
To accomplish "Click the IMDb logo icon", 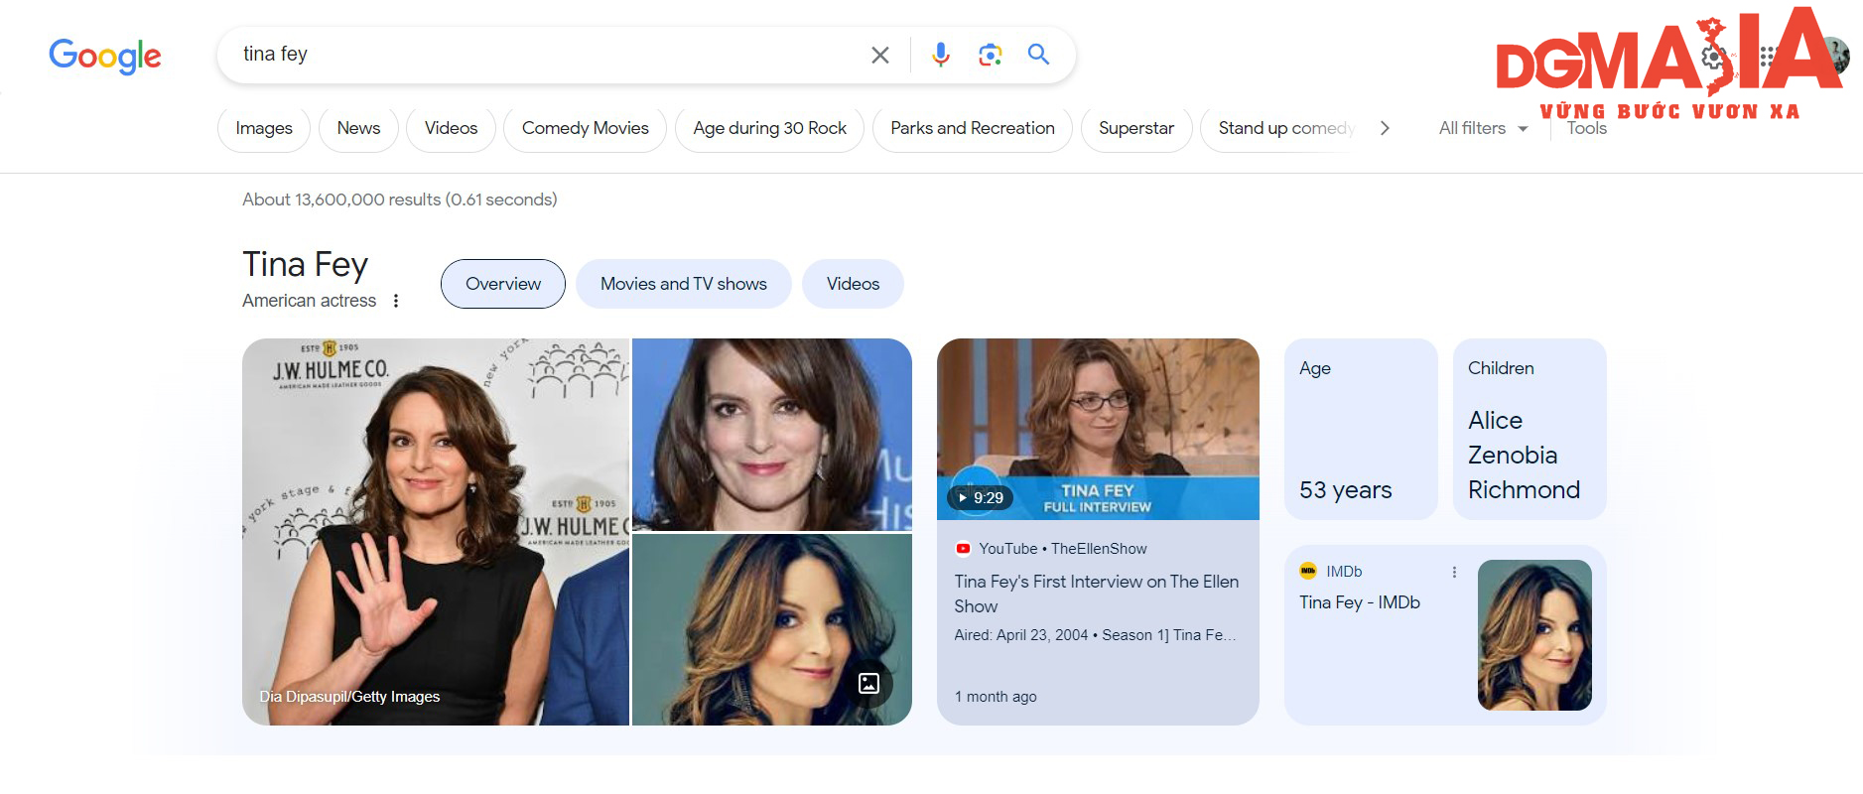I will [x=1308, y=571].
